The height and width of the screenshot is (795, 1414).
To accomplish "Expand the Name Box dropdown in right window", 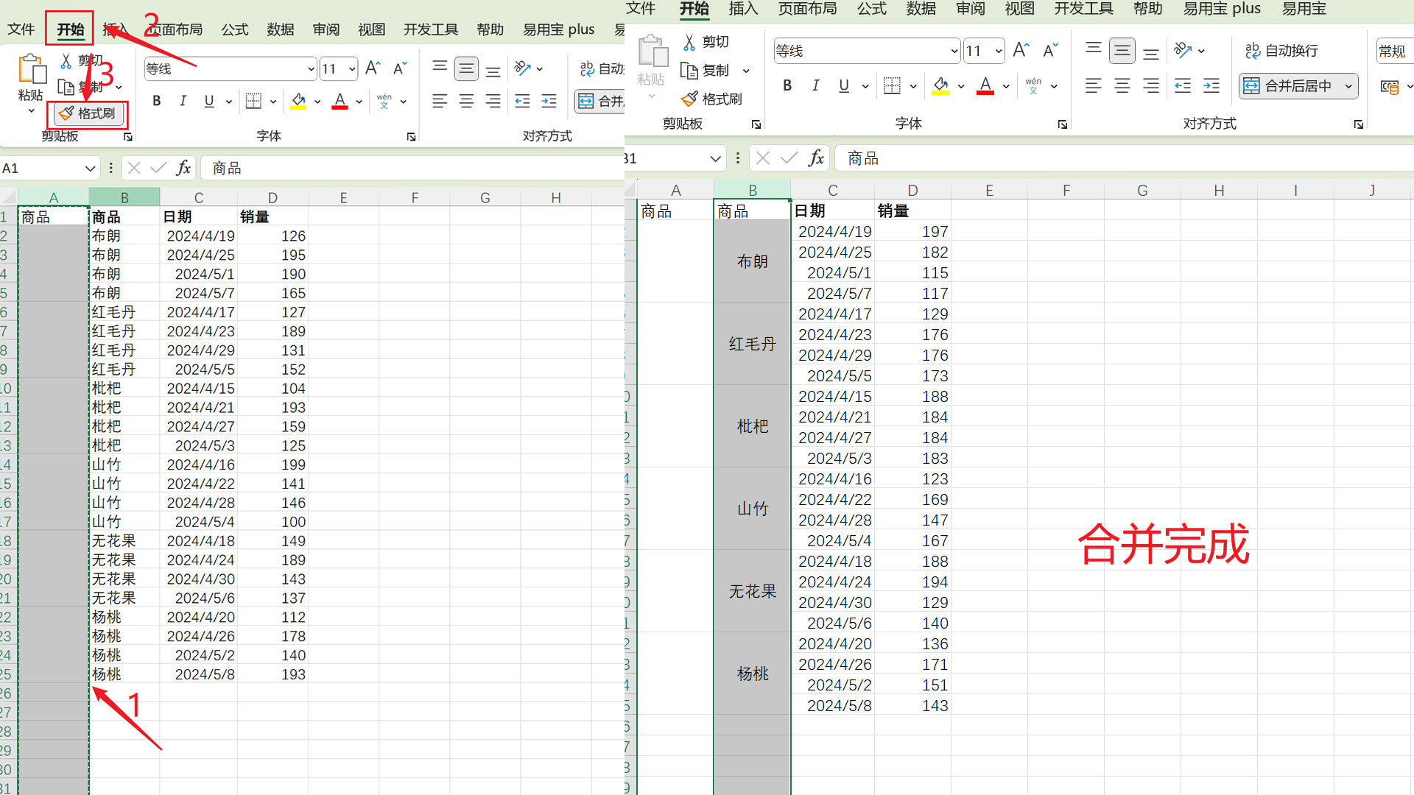I will click(715, 158).
